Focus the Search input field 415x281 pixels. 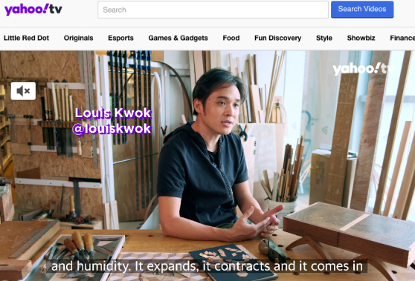[x=213, y=10]
